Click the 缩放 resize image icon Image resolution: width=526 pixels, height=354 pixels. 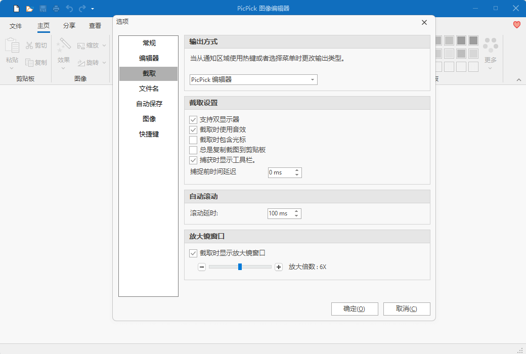click(81, 46)
